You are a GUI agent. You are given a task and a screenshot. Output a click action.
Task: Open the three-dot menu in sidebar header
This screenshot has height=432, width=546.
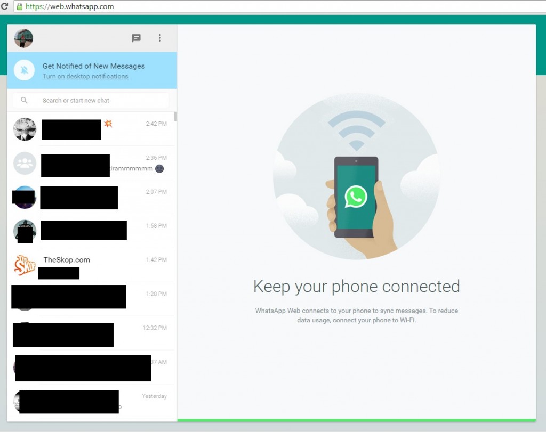pos(160,38)
